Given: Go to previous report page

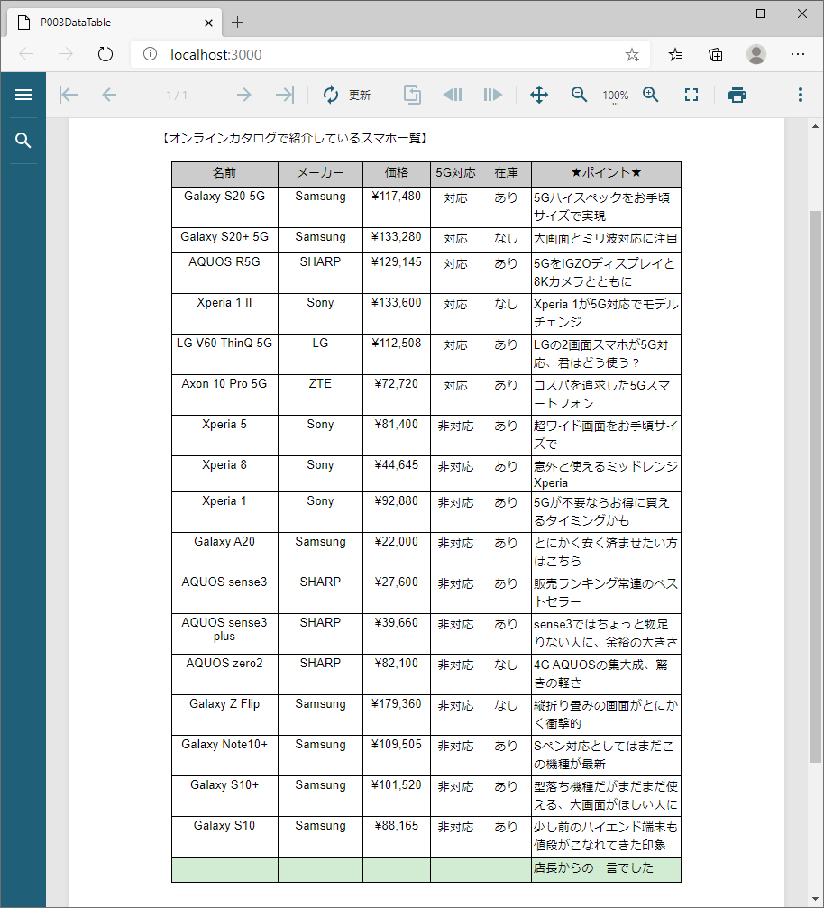Looking at the screenshot, I should [x=109, y=95].
